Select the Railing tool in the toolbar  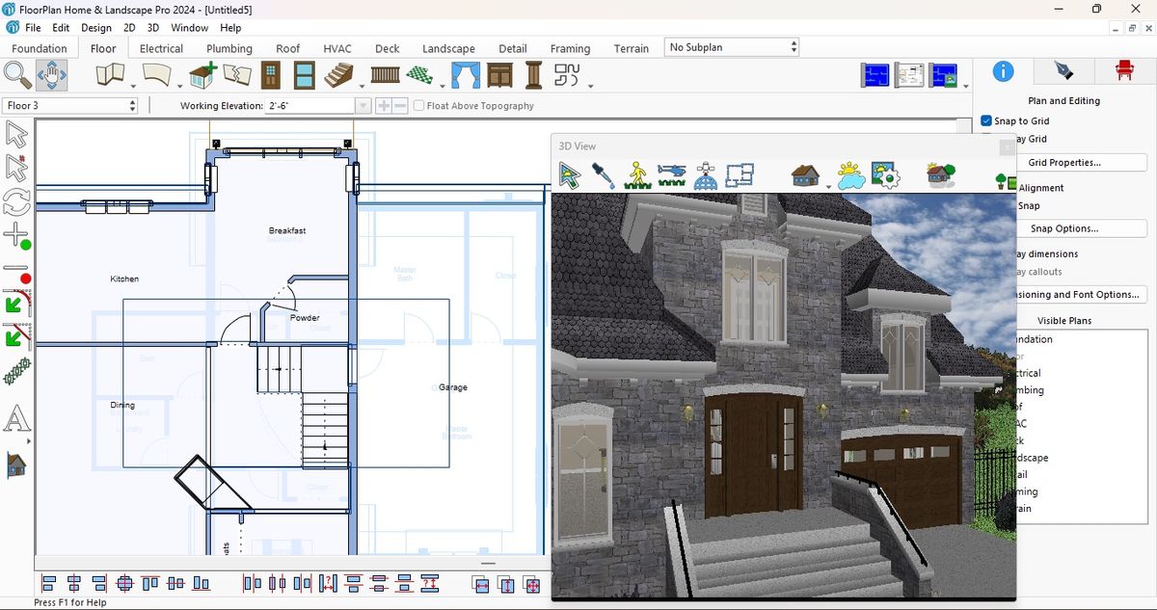point(384,73)
